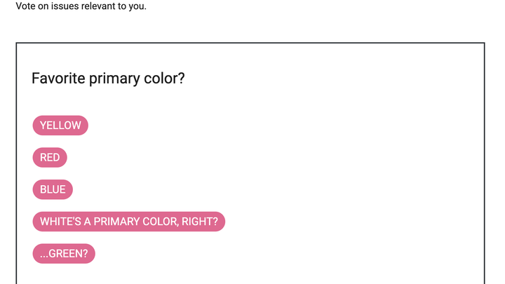The image size is (505, 284).
Task: Tap the pink BLUE pill button
Action: (x=53, y=189)
